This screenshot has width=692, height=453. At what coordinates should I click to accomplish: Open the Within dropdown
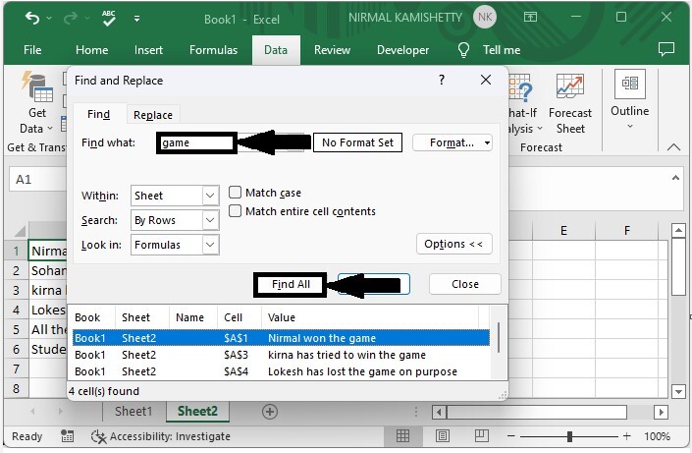click(x=210, y=196)
